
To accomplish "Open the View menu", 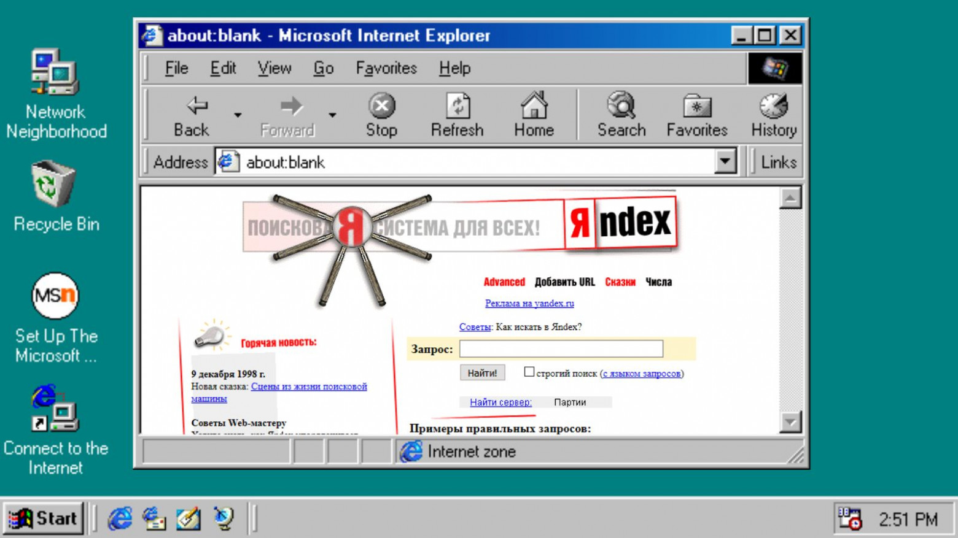I will (275, 68).
